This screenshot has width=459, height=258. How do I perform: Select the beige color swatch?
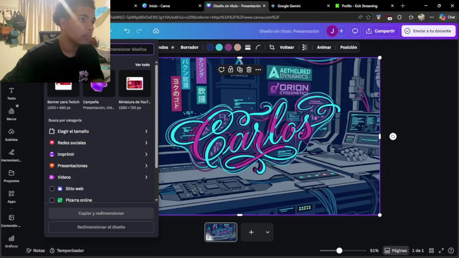click(x=237, y=47)
